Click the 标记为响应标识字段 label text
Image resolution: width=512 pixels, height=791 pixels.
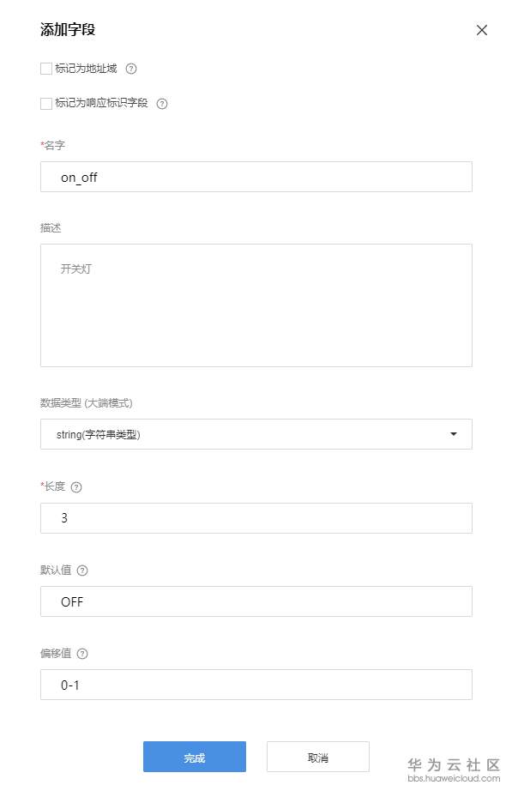point(101,104)
